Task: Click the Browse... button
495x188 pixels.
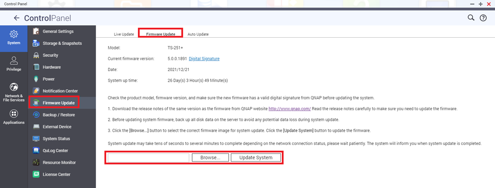Action: point(210,158)
